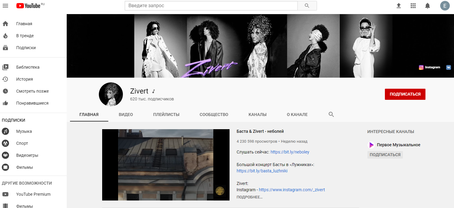Click the Instagram label on banner
This screenshot has height=208, width=454.
coord(432,67)
